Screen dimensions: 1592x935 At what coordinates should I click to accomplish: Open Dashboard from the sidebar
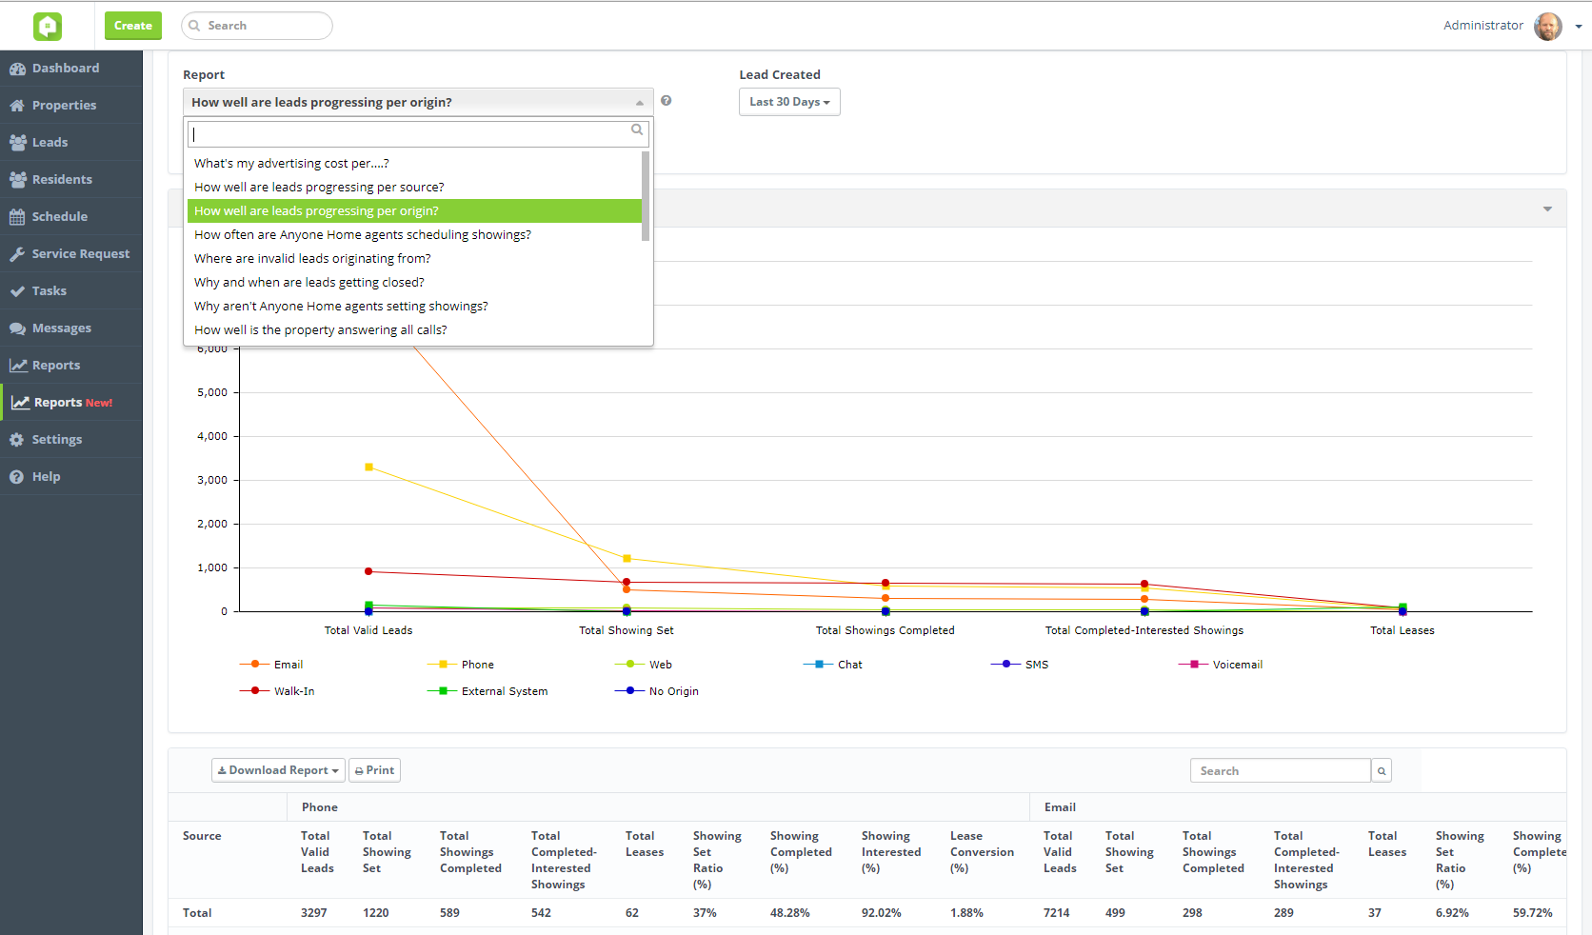(71, 69)
